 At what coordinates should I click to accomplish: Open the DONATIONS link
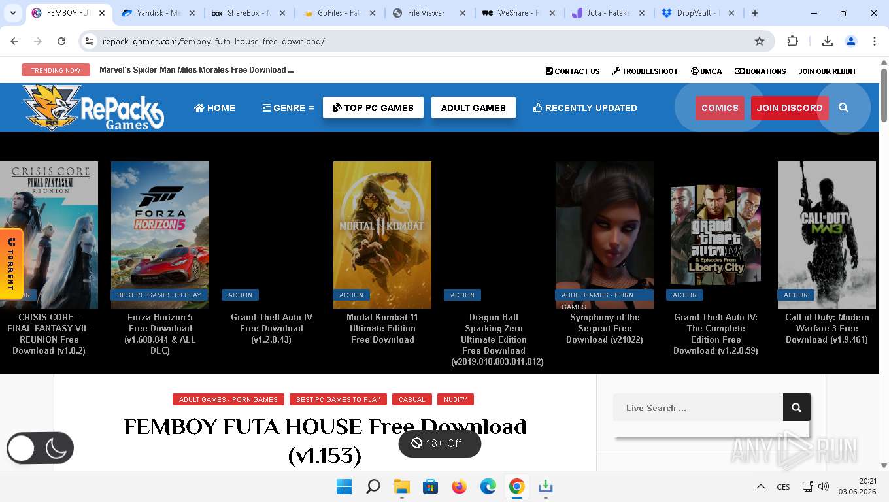point(760,71)
